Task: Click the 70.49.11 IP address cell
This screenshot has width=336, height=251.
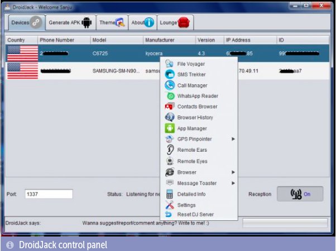Action: [x=248, y=71]
